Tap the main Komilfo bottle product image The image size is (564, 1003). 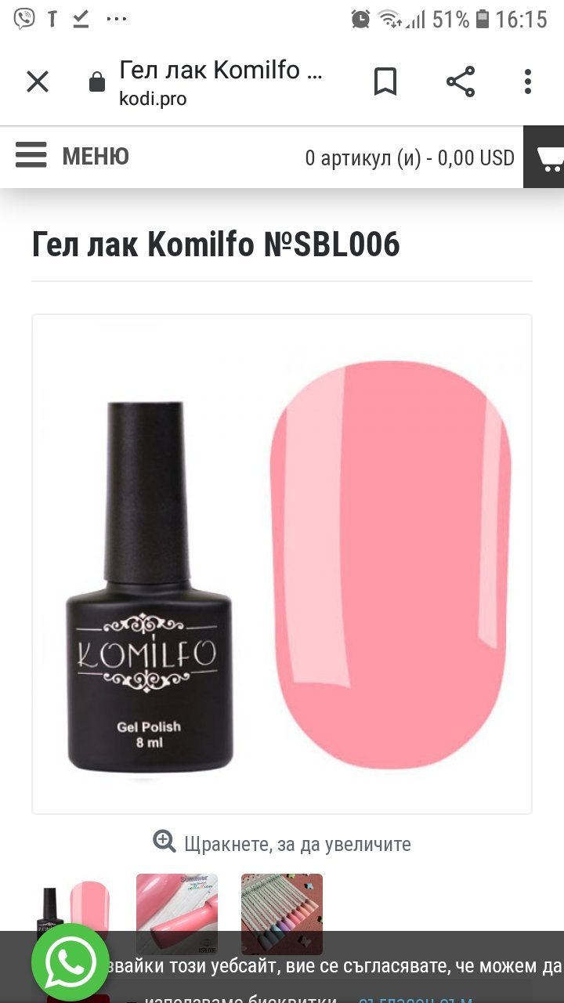[150, 588]
